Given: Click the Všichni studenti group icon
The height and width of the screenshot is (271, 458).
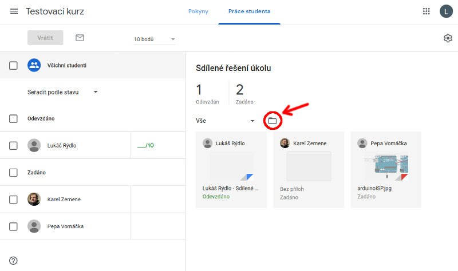Looking at the screenshot, I should coord(34,65).
